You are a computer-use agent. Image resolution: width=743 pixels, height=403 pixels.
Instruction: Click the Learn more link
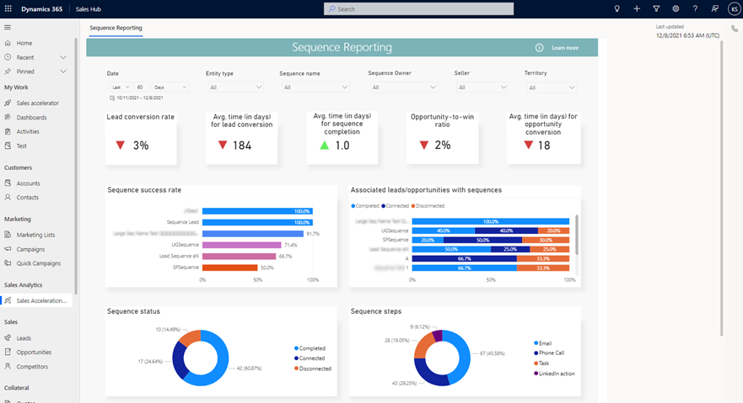tap(565, 48)
